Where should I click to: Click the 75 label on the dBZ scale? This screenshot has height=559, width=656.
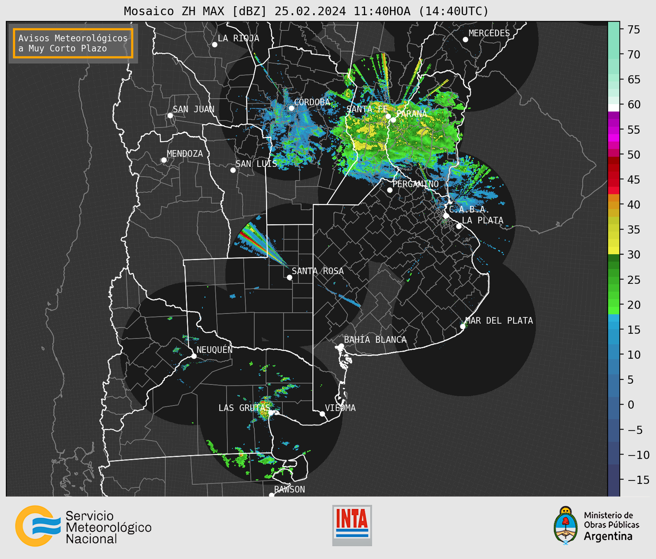633,30
